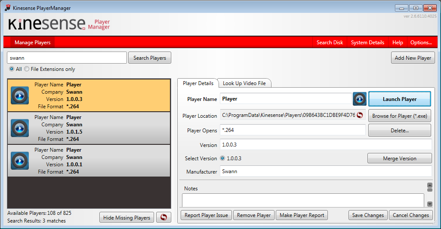The height and width of the screenshot is (229, 441).
Task: Select Swann Player version 1.0.1.5 icon
Action: coord(20,128)
